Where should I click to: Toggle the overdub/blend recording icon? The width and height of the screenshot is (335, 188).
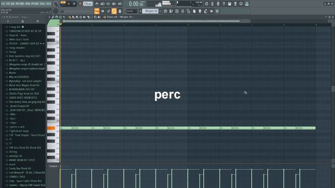pos(114,4)
